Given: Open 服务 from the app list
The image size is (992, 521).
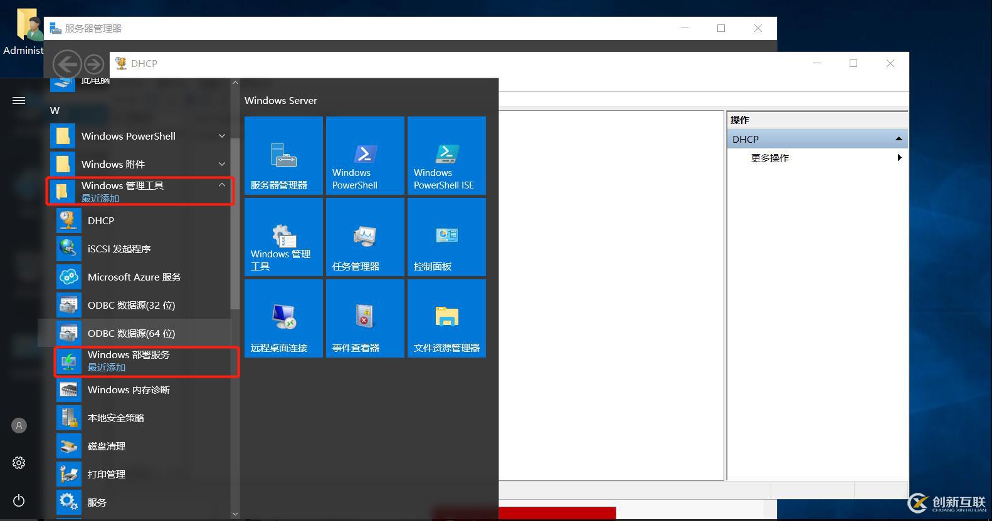Looking at the screenshot, I should pos(140,502).
